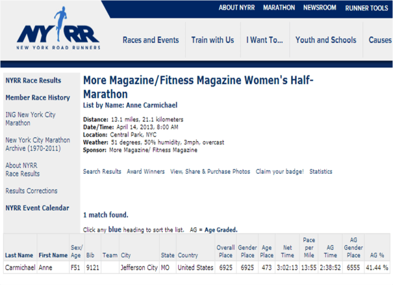Screen dimensions: 393x285
Task: Open Runner Tools menu
Action: tap(366, 8)
